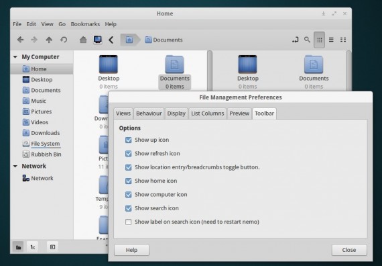Go up to the parent folder
This screenshot has width=382, height=266.
tap(49, 40)
